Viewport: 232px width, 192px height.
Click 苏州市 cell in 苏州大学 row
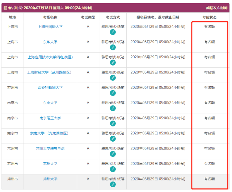pos(12,164)
